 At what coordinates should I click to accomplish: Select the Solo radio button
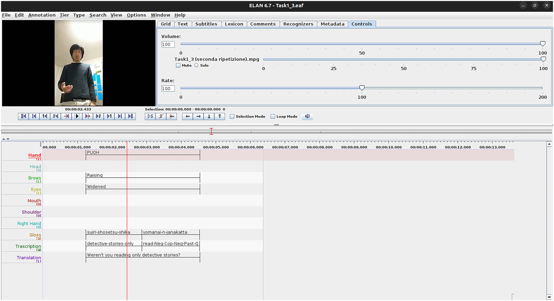click(x=196, y=66)
